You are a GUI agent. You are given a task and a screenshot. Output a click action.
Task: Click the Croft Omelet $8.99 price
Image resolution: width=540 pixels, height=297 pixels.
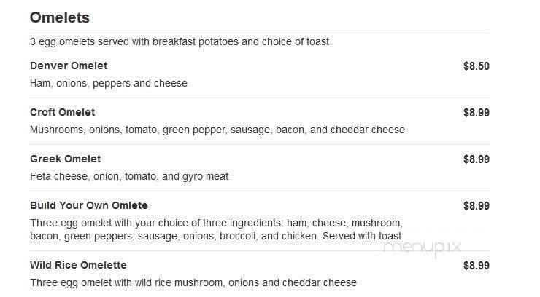coord(477,113)
